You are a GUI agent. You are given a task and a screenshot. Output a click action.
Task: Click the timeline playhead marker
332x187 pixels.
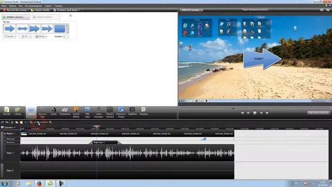click(x=96, y=126)
